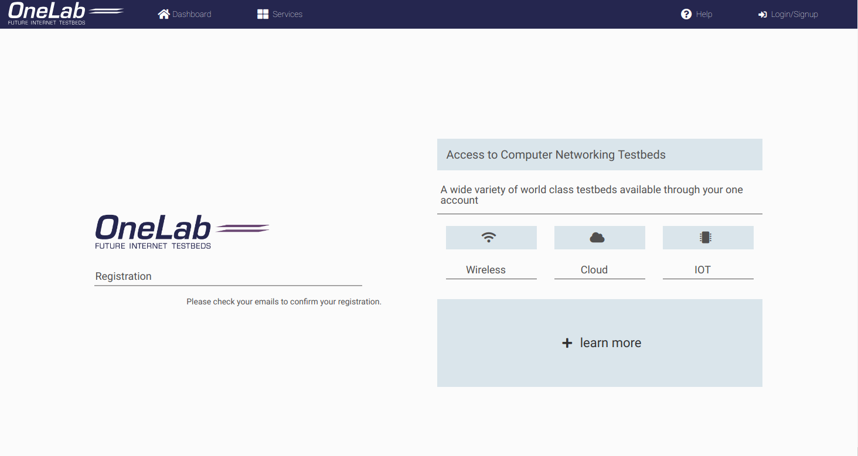
Task: Click the IOT label
Action: 702,270
